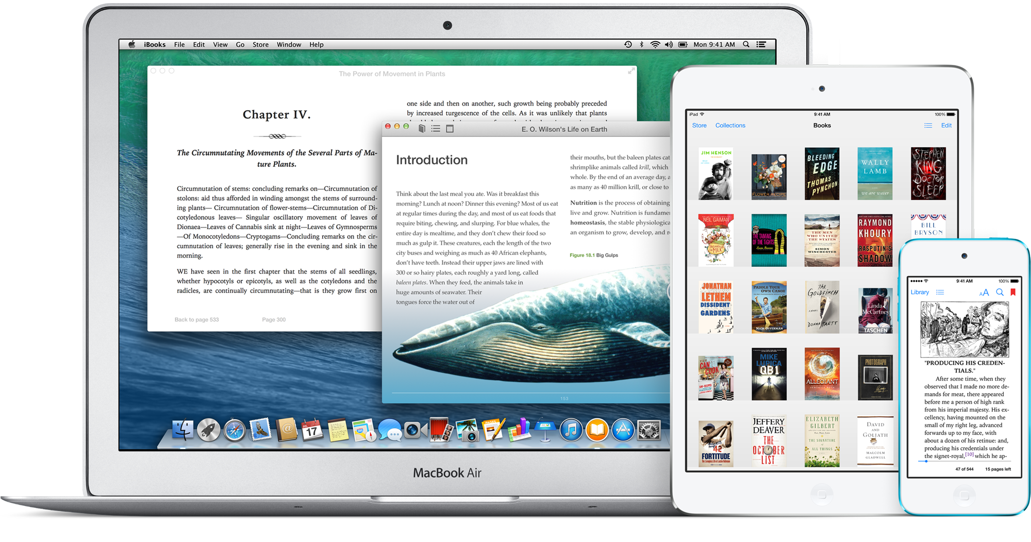This screenshot has width=1031, height=542.
Task: Open Numbers bar chart icon
Action: [519, 430]
